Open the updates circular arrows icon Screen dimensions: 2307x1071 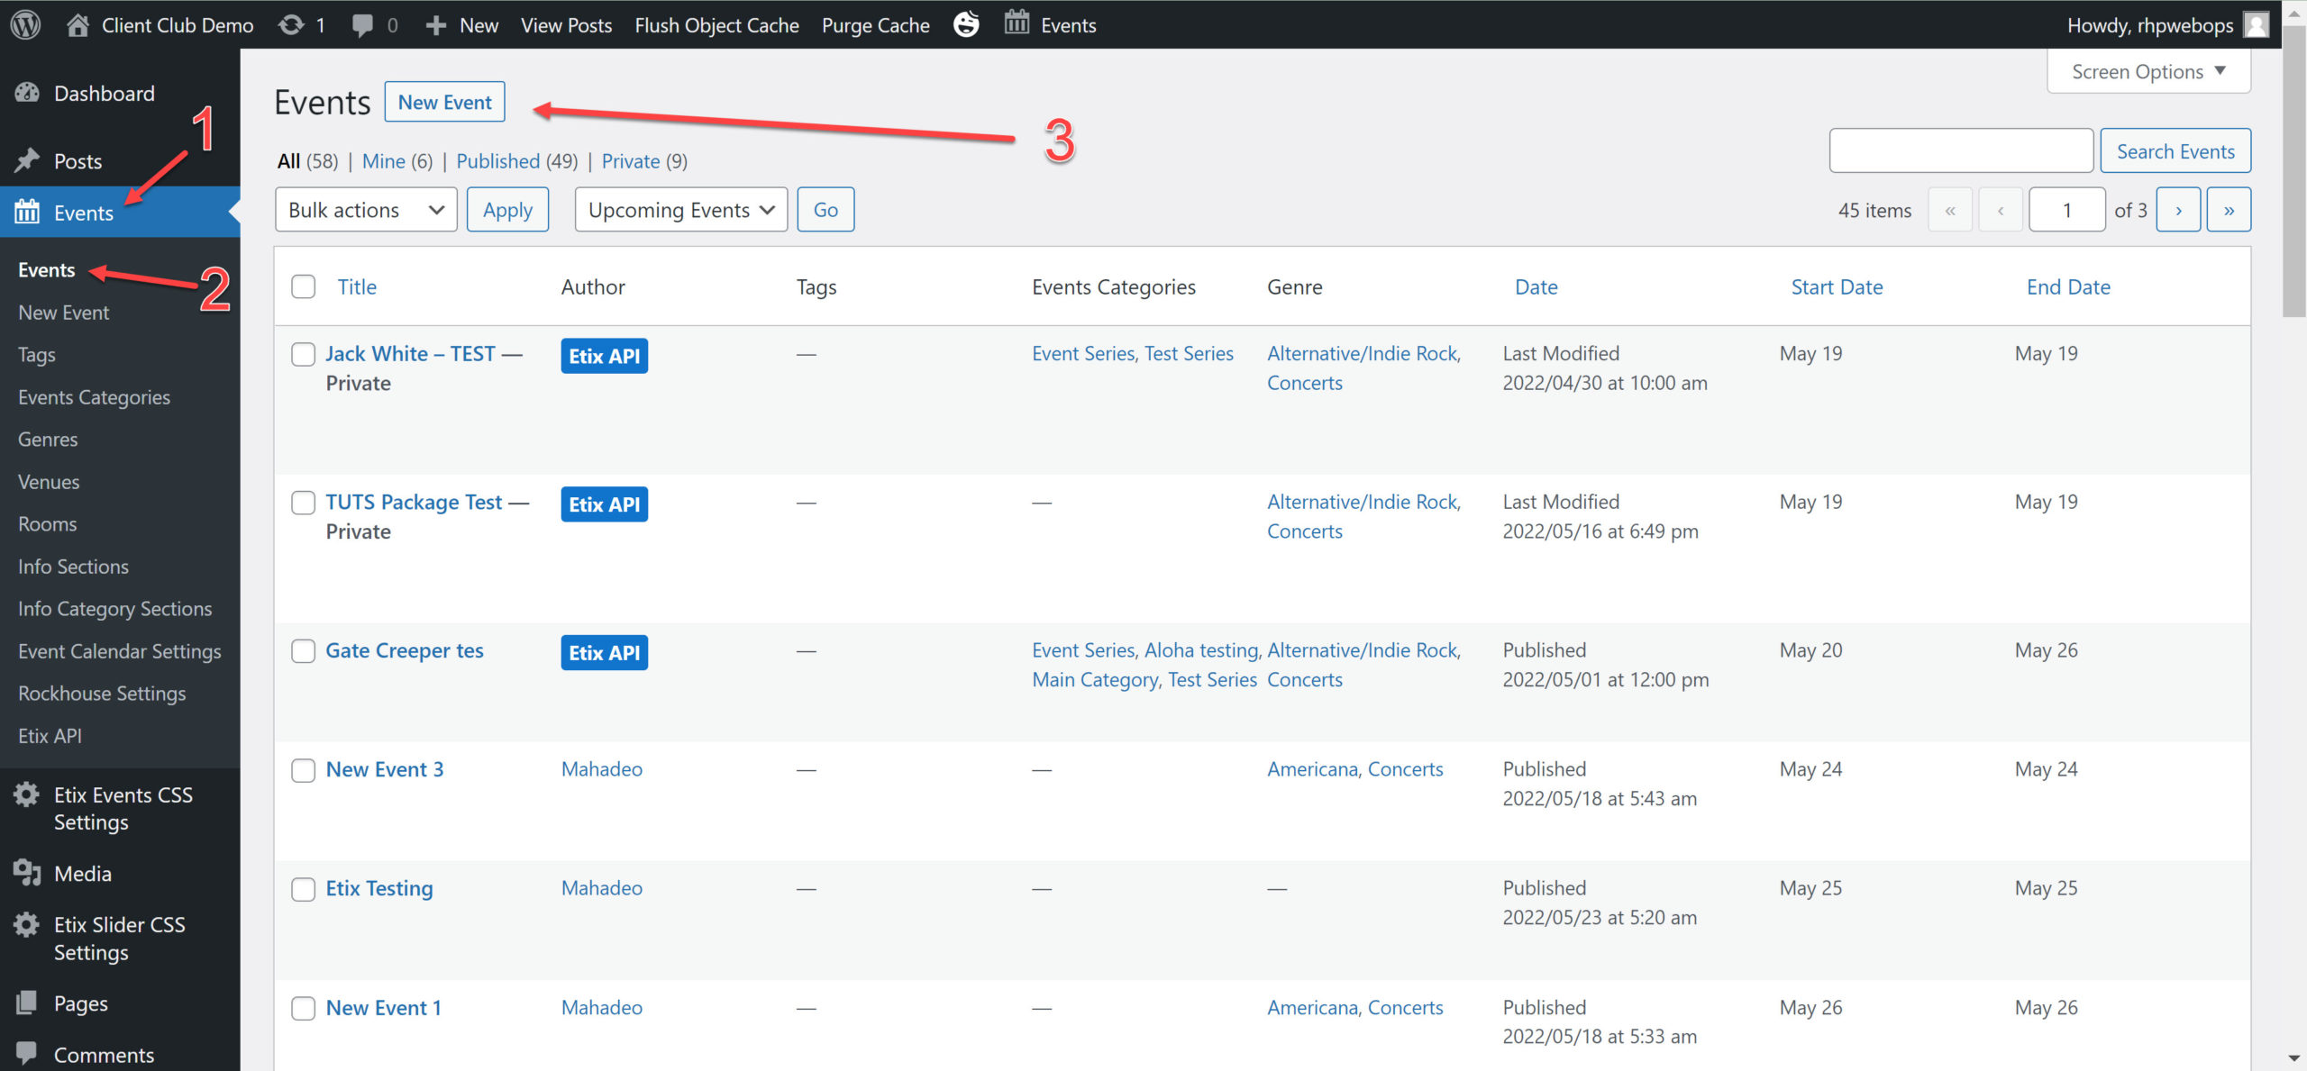(x=291, y=24)
